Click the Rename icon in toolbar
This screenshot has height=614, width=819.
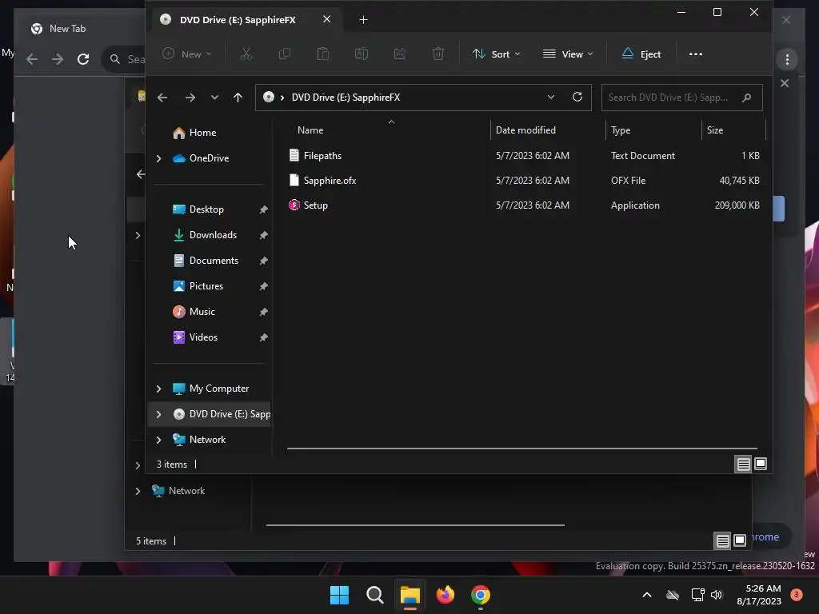(362, 54)
